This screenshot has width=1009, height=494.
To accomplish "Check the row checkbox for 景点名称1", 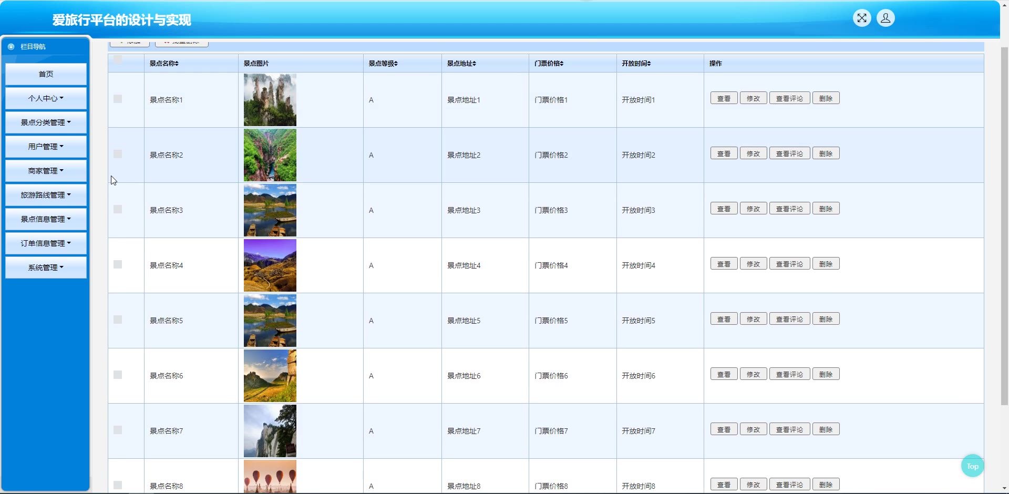I will pos(118,99).
